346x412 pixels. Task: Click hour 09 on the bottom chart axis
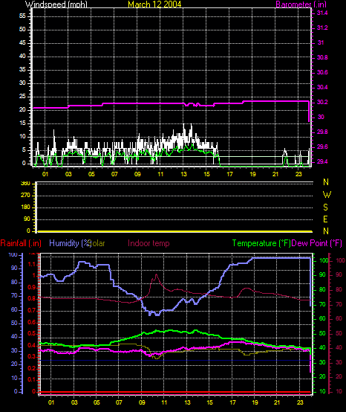142,402
